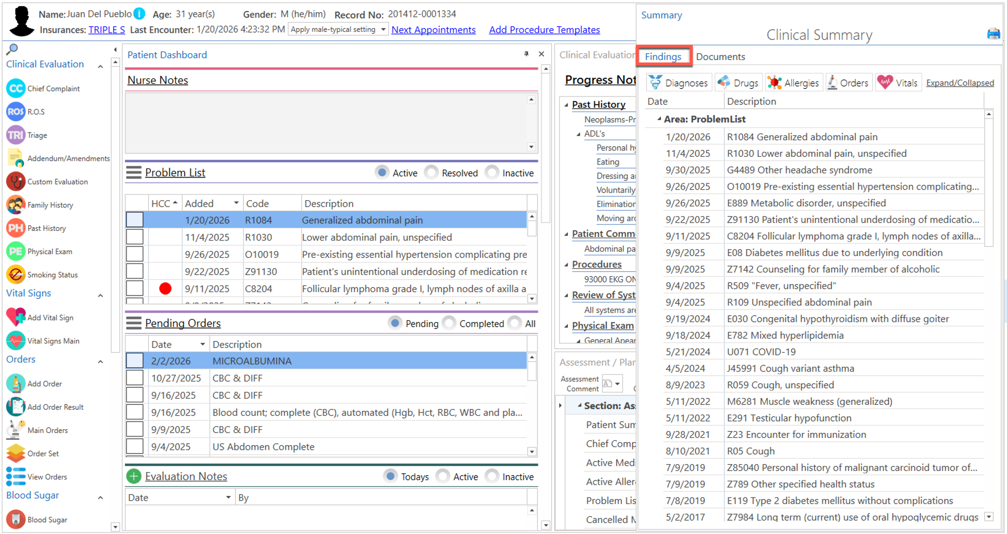Click the Next Appointments link
The height and width of the screenshot is (534, 1007).
tap(434, 30)
